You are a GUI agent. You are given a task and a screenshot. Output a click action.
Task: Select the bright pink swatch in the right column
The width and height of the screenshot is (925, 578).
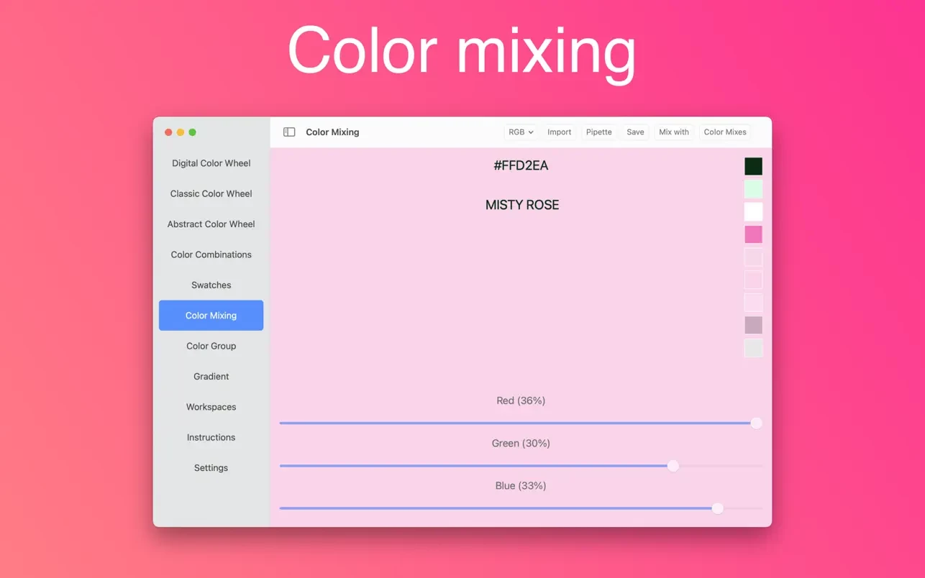pos(752,234)
